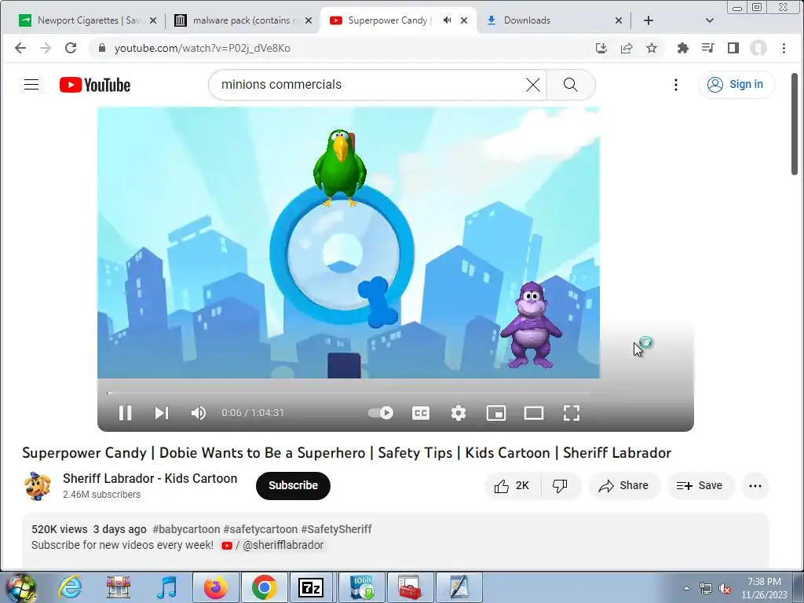Image resolution: width=804 pixels, height=603 pixels.
Task: Open Chrome extensions puzzle icon
Action: tap(682, 48)
